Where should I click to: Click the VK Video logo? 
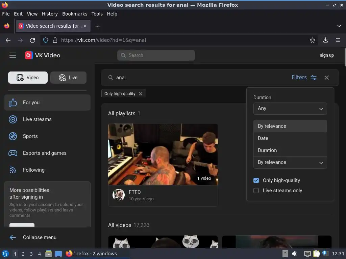point(43,55)
